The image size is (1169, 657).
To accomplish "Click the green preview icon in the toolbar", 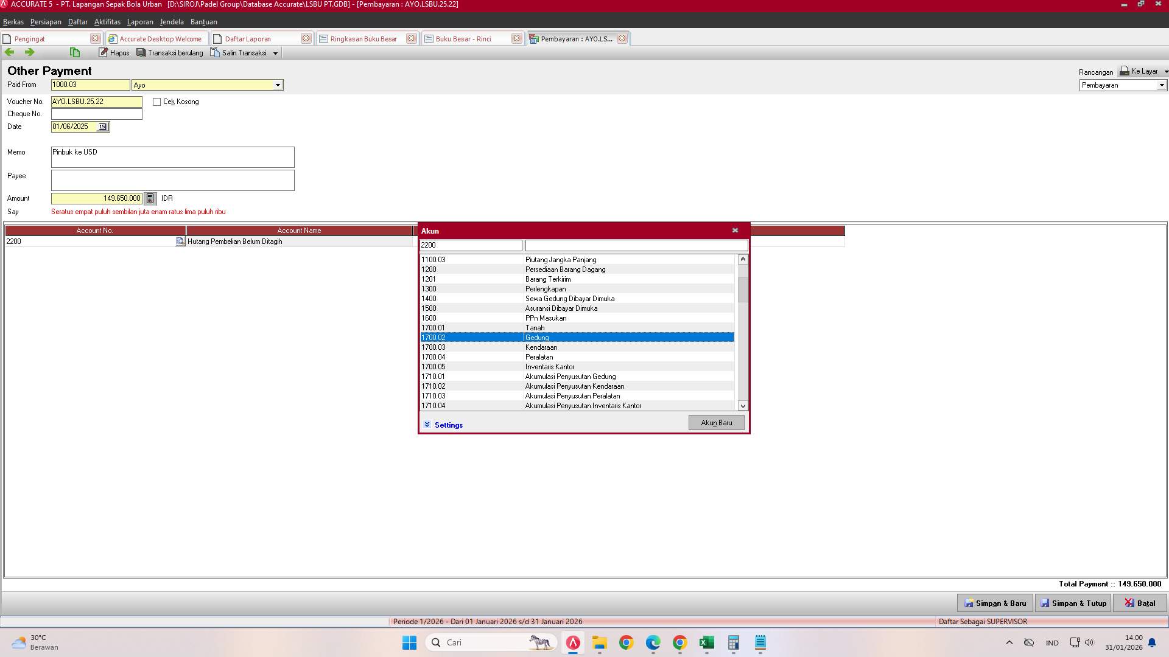I will [74, 52].
